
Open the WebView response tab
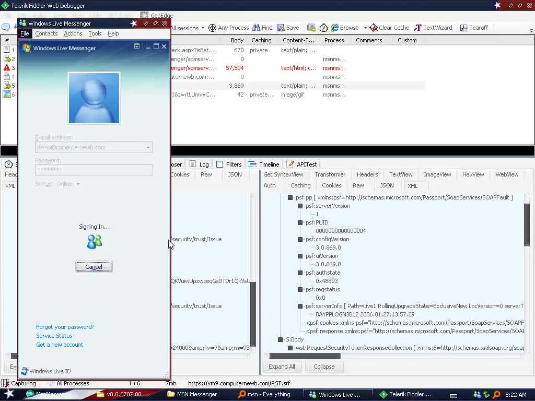pyautogui.click(x=507, y=174)
